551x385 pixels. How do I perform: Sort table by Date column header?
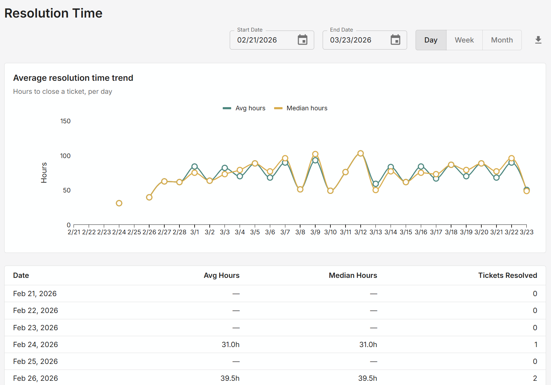point(21,275)
